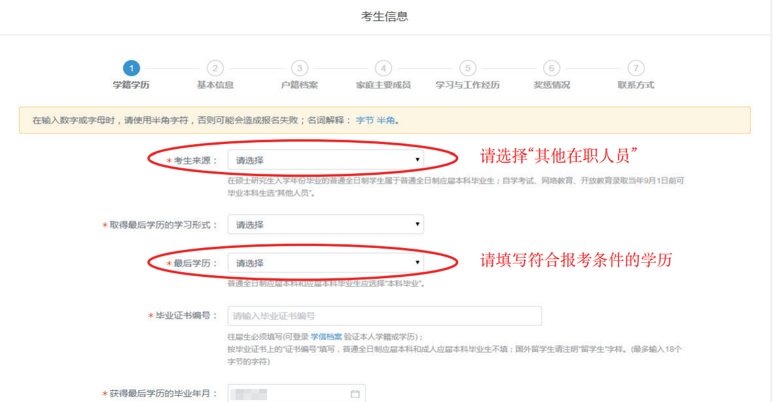Image resolution: width=773 pixels, height=402 pixels.
Task: Open the 考生来源 dropdown
Action: pyautogui.click(x=326, y=159)
